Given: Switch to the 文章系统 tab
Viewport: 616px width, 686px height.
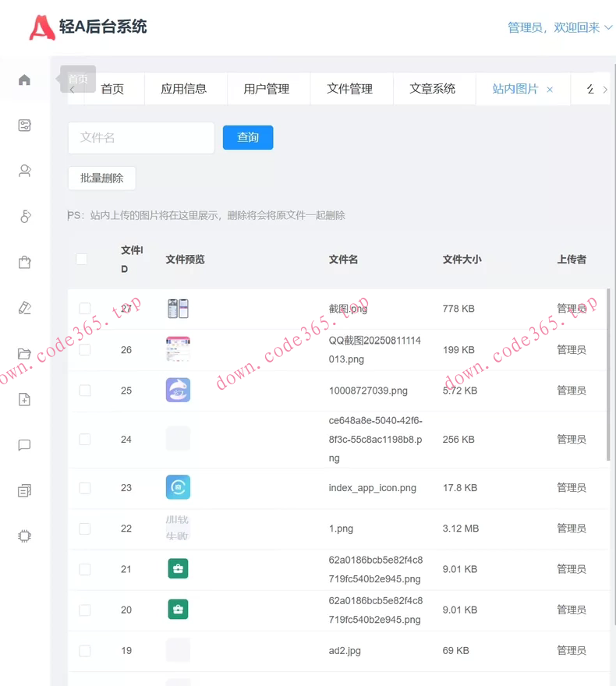Looking at the screenshot, I should [432, 89].
